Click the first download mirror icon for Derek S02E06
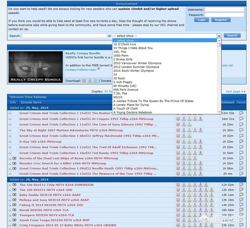The height and width of the screenshot is (228, 250). pyautogui.click(x=184, y=210)
